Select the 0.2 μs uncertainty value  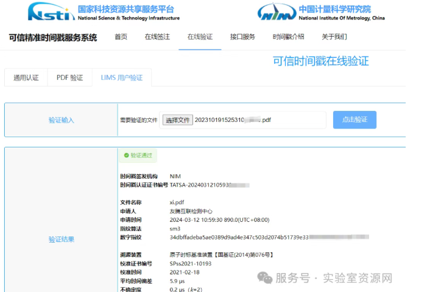(186, 290)
